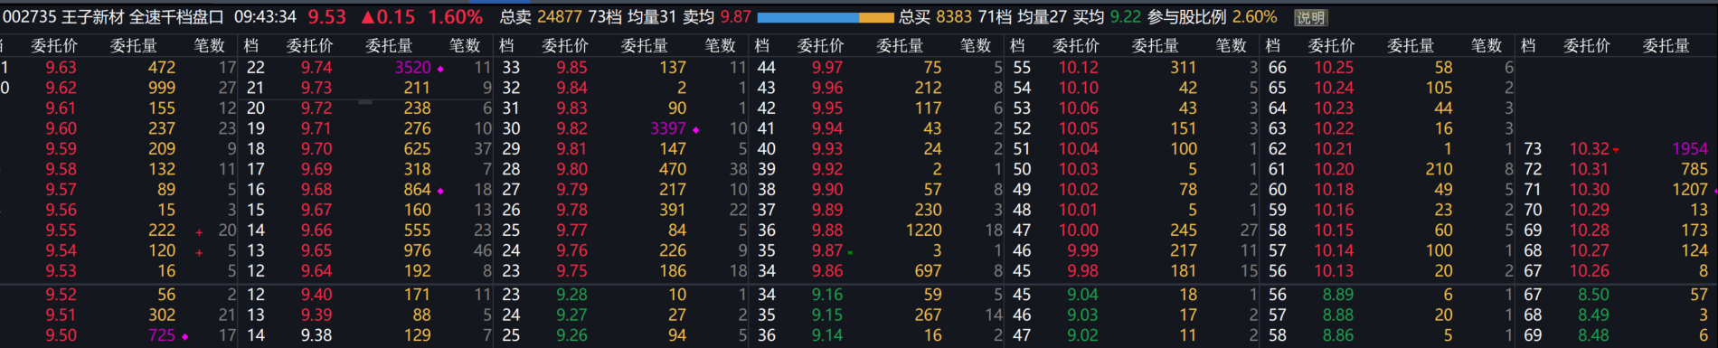Image resolution: width=1718 pixels, height=348 pixels.
Task: Click the 总卖 24877 total sell figure
Action: [541, 17]
